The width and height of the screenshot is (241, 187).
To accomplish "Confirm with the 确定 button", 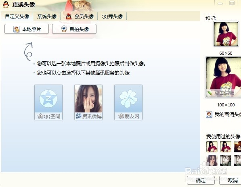I will 201,180.
